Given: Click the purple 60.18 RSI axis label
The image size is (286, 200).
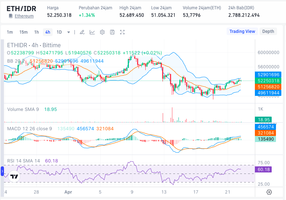Looking at the screenshot, I should [x=263, y=170].
